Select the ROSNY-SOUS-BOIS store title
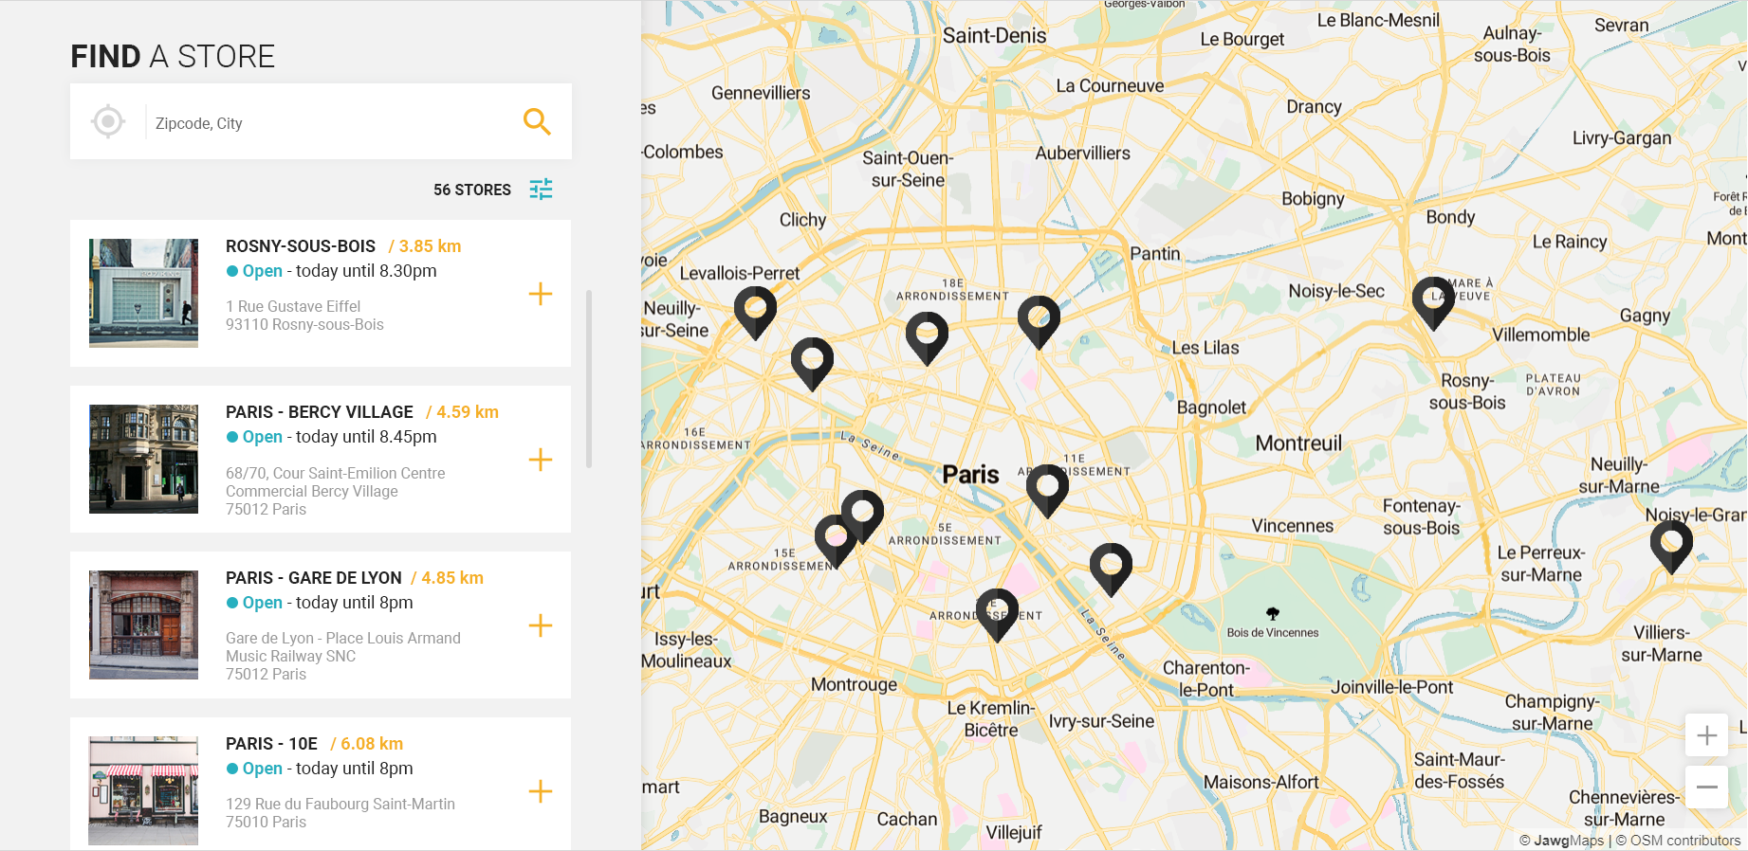 point(301,246)
